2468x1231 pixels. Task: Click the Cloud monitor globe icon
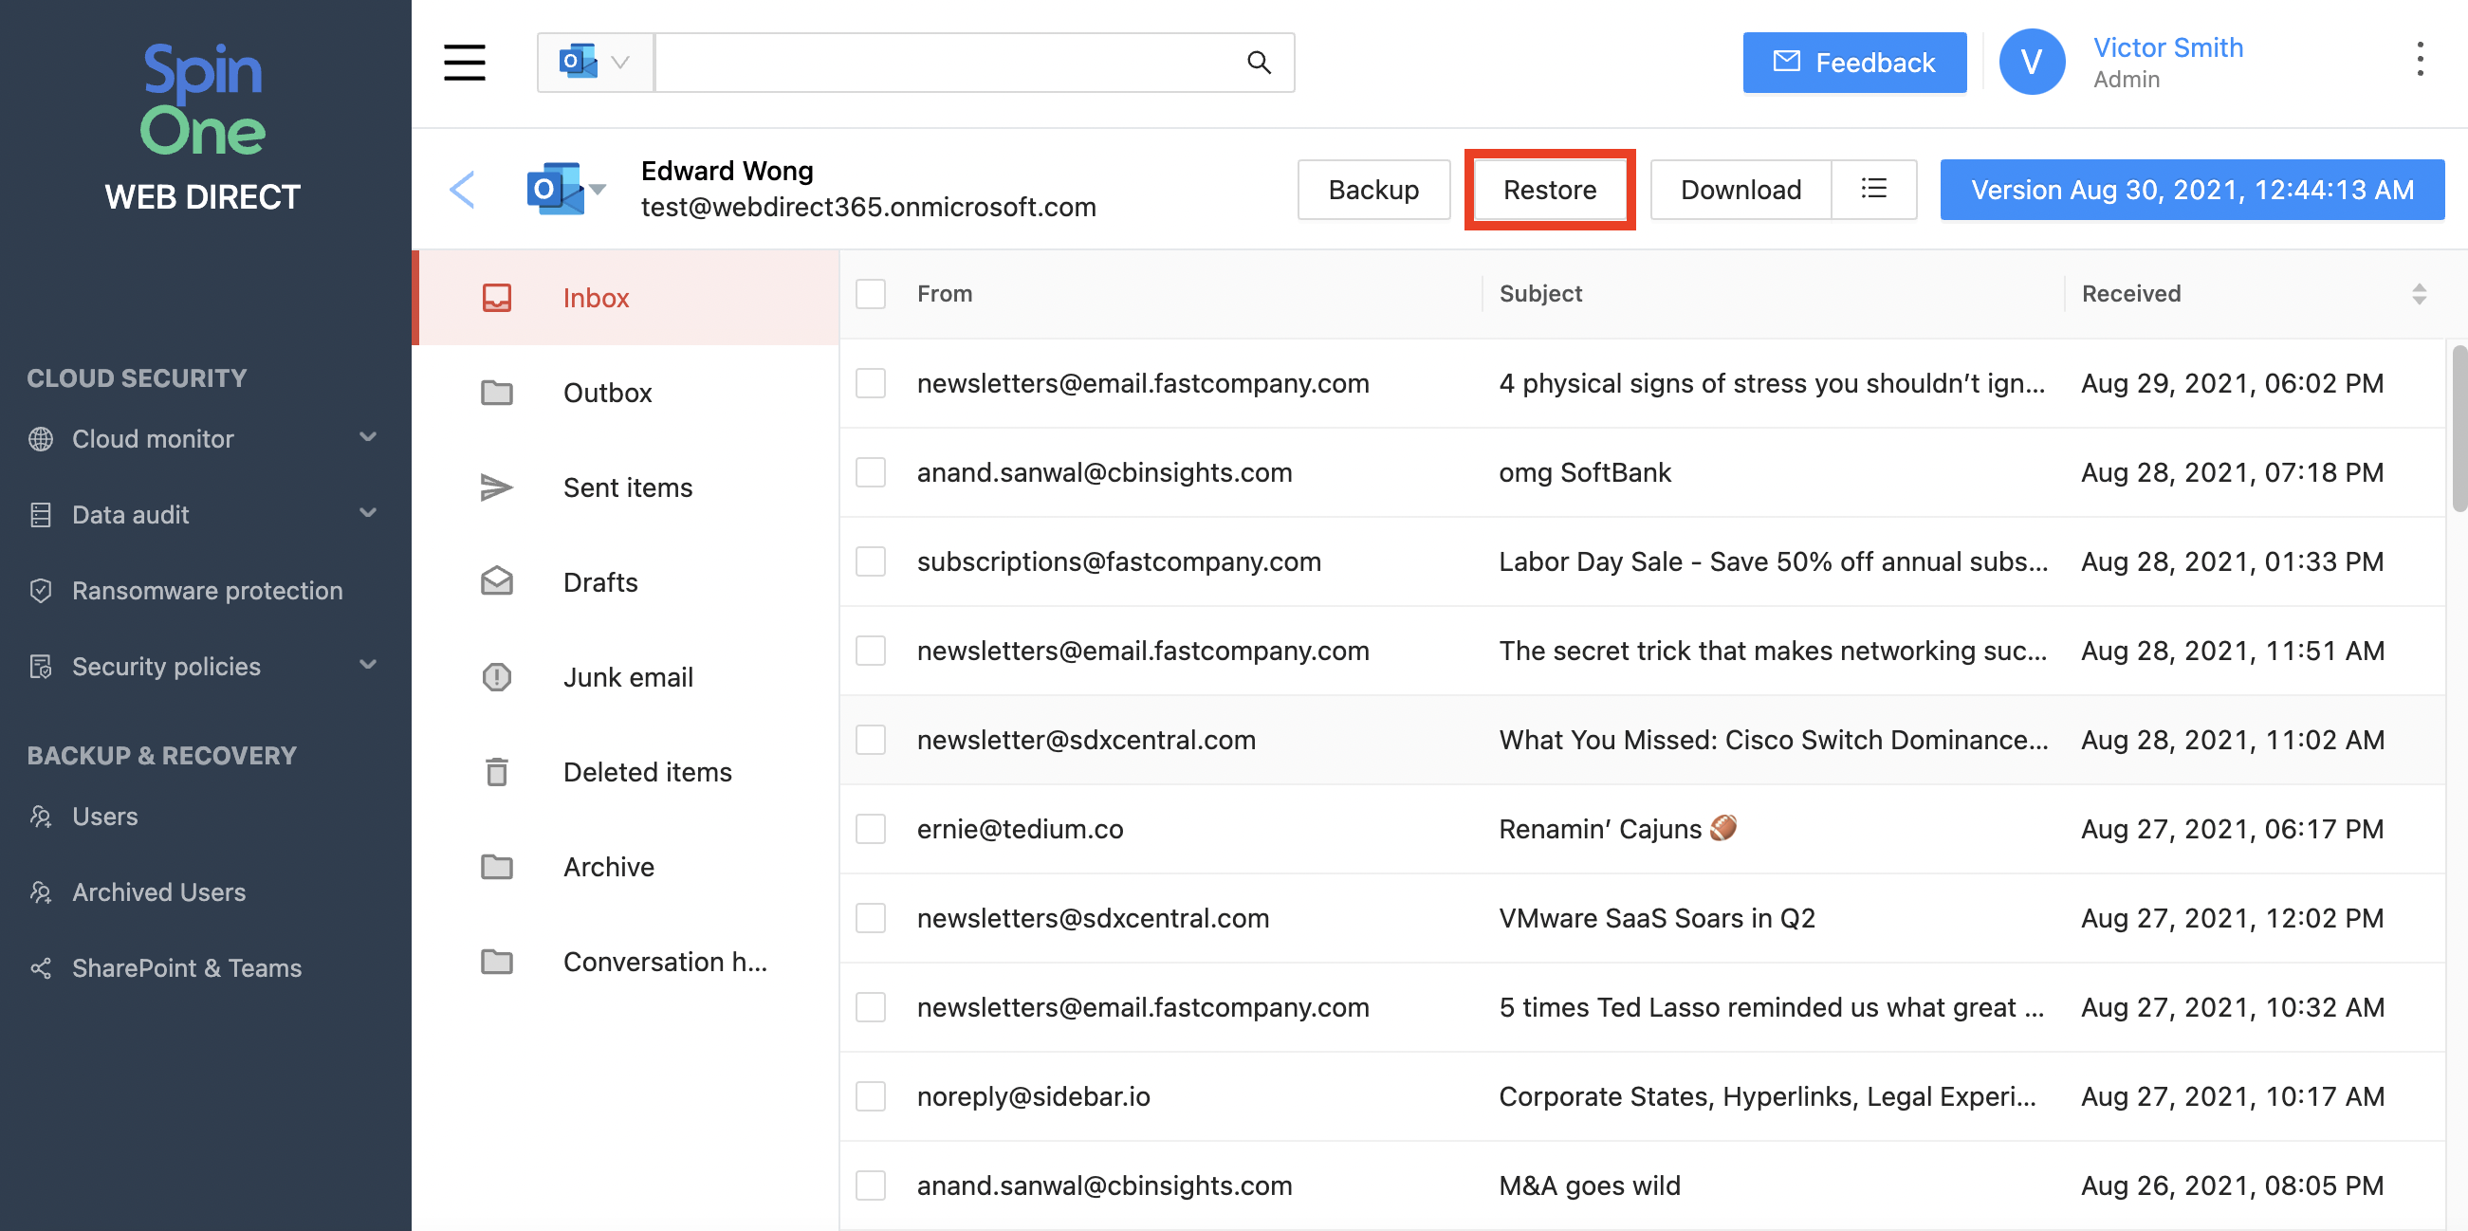coord(40,439)
